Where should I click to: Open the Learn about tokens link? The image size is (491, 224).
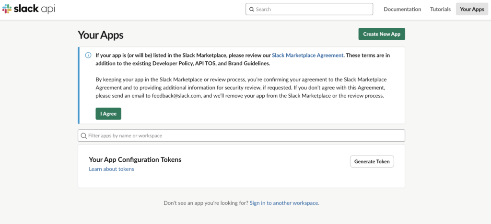pyautogui.click(x=111, y=169)
